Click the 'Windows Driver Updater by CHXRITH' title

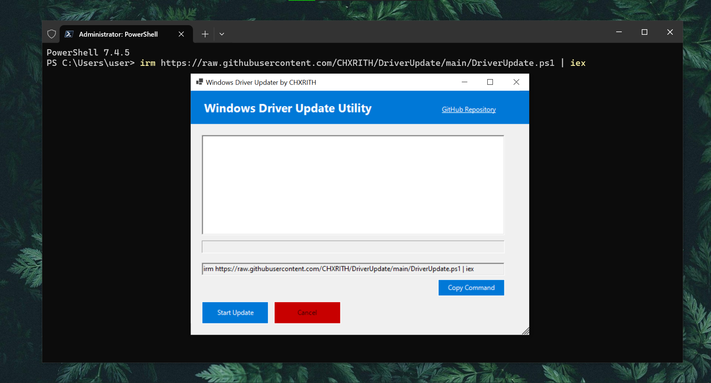coord(261,82)
